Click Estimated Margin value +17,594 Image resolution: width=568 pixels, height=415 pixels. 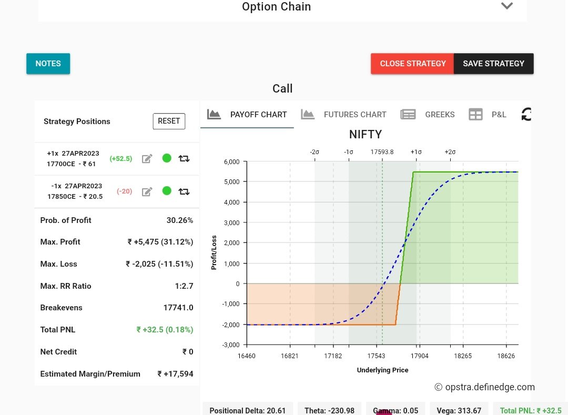pos(175,374)
